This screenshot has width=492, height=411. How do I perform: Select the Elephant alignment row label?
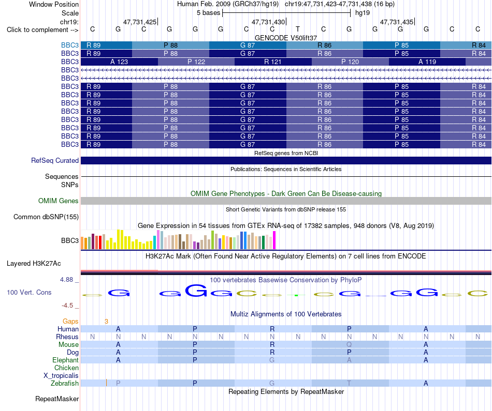pyautogui.click(x=65, y=360)
